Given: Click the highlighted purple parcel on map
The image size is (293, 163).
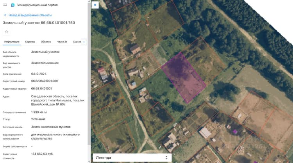Looking at the screenshot, I should point(184,77).
